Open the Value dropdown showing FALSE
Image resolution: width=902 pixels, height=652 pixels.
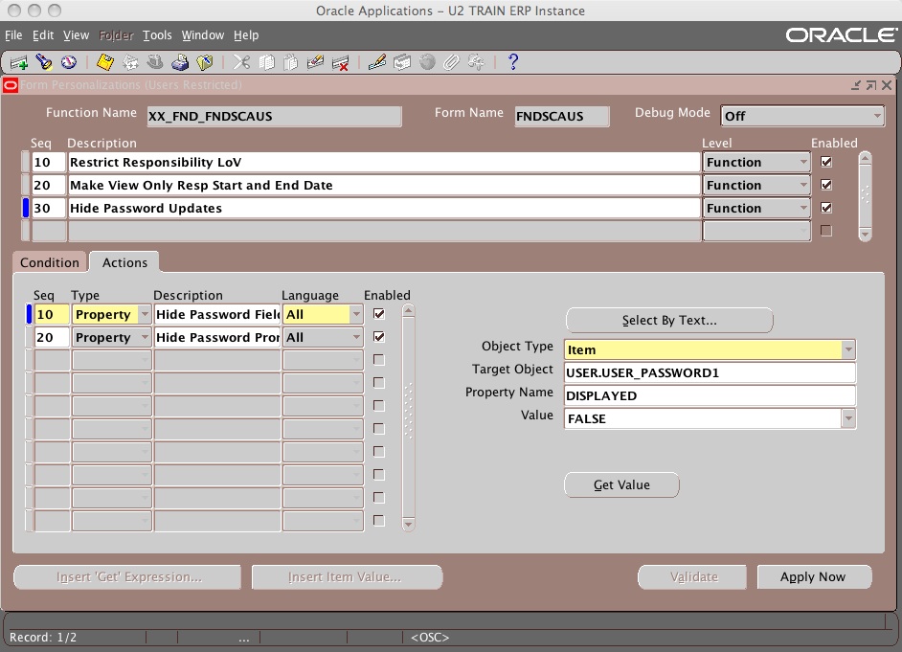(848, 418)
